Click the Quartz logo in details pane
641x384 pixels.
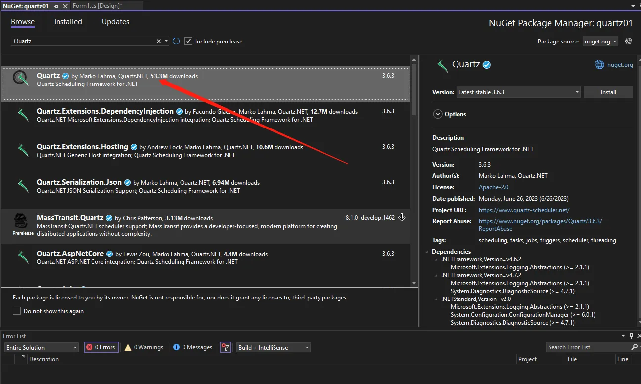click(442, 65)
